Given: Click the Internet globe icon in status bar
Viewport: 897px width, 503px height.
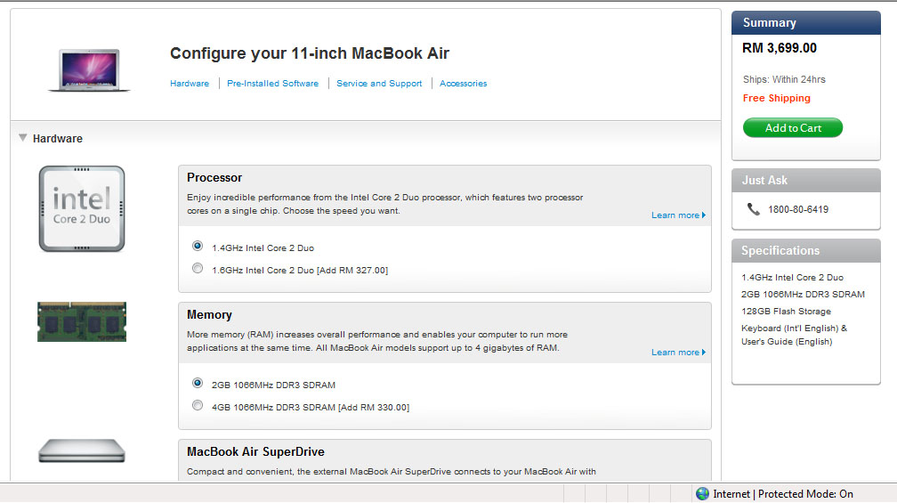Looking at the screenshot, I should click(702, 494).
